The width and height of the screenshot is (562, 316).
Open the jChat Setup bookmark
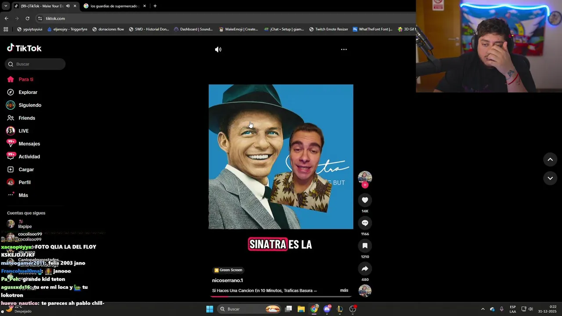pyautogui.click(x=284, y=29)
